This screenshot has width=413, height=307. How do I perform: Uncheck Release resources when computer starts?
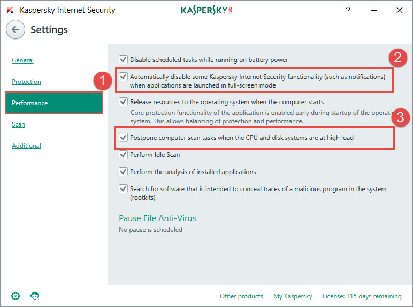tap(123, 101)
